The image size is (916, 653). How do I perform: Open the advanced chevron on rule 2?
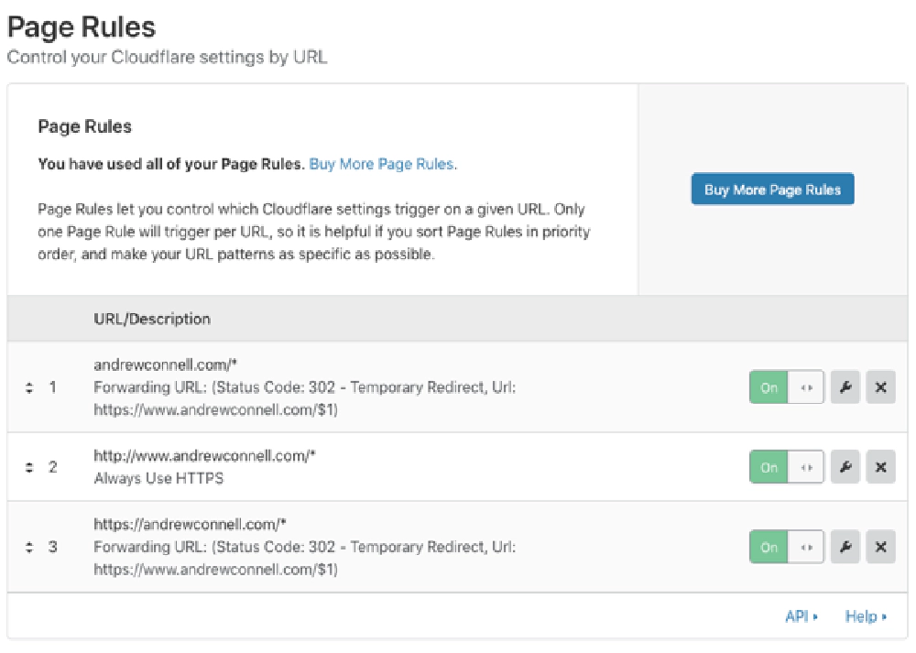[x=804, y=467]
